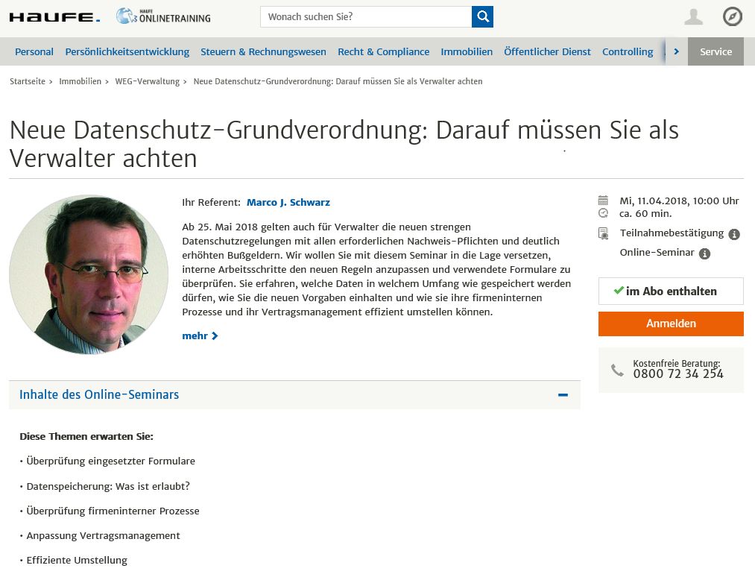The height and width of the screenshot is (580, 755).
Task: Collapse the Inhalte des Online-Seminars section
Action: (x=563, y=395)
